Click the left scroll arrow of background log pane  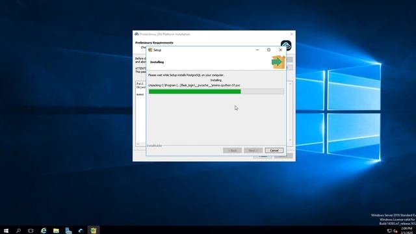138,144
